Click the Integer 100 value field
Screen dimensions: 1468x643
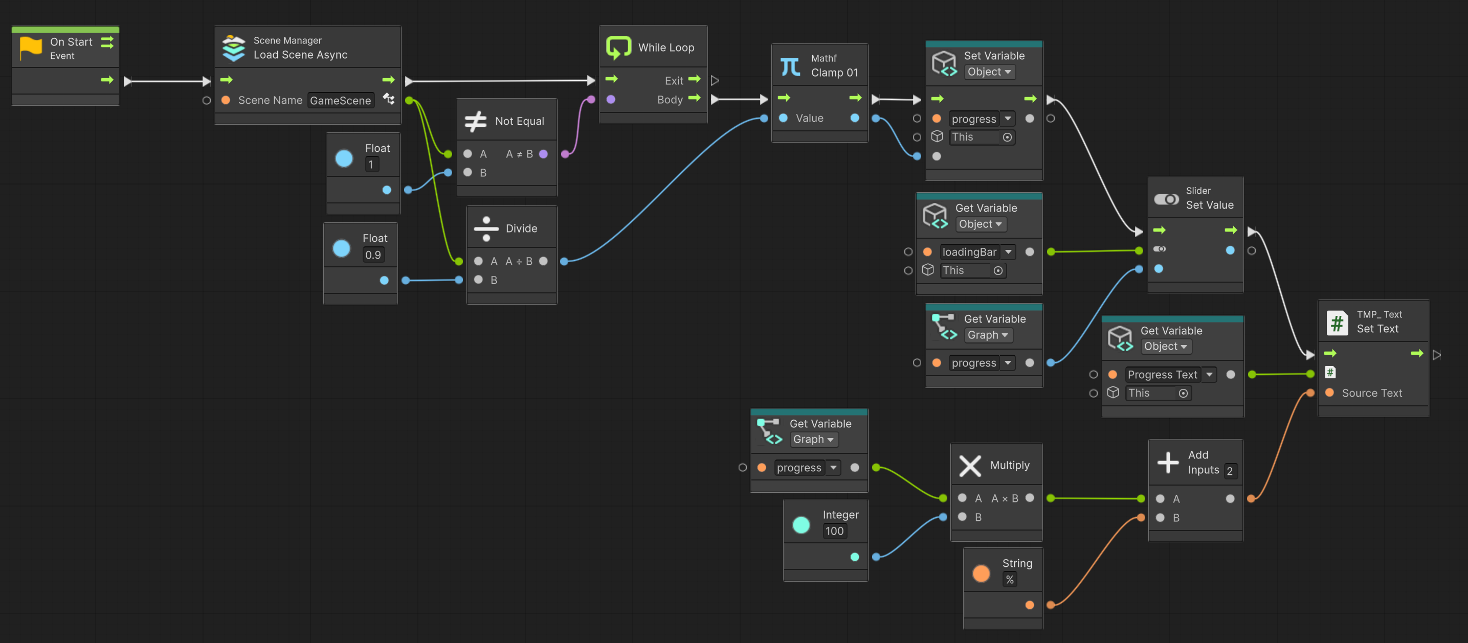(x=834, y=532)
